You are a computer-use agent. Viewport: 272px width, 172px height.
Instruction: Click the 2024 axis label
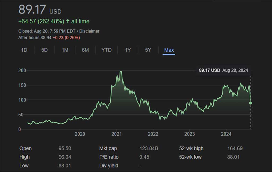(x=226, y=134)
